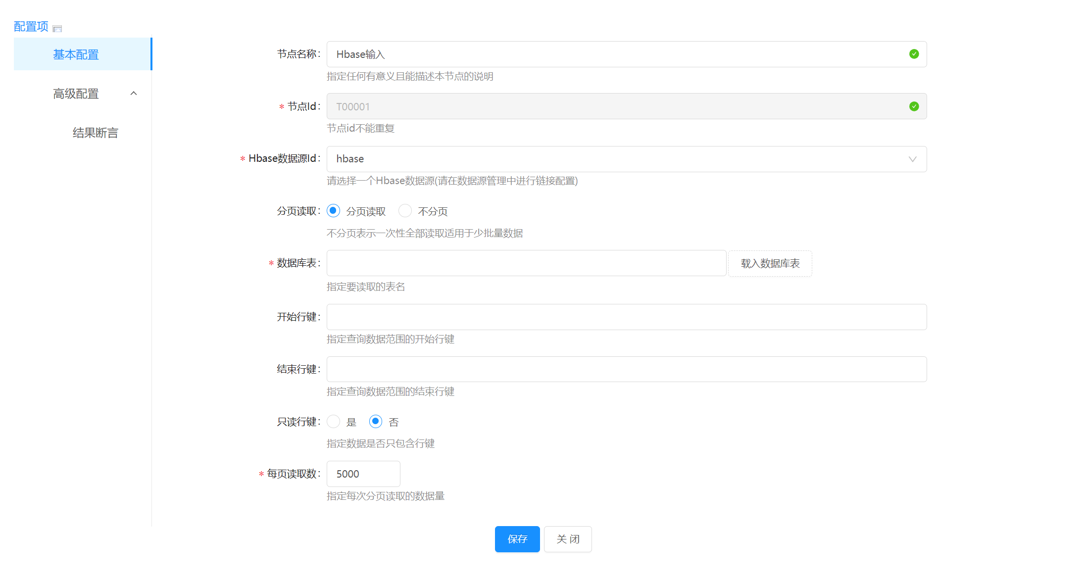Viewport: 1085px width, 583px height.
Task: Select the 不分页 radio option
Action: tap(405, 211)
